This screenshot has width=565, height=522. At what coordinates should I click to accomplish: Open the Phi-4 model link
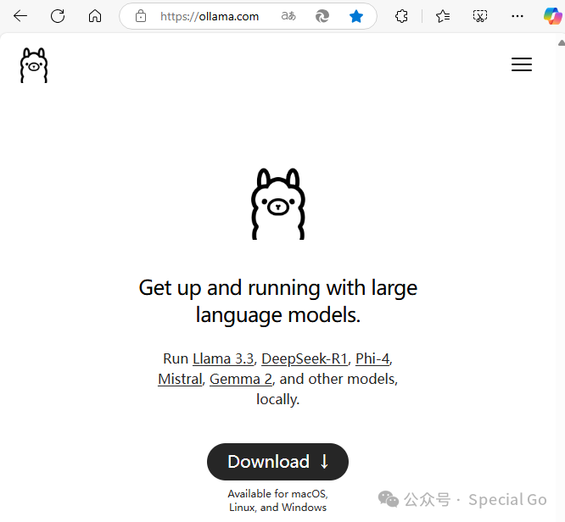pos(372,359)
